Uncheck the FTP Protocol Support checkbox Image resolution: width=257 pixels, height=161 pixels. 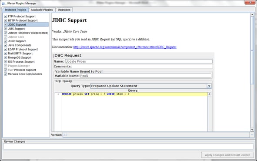[x=6, y=17]
